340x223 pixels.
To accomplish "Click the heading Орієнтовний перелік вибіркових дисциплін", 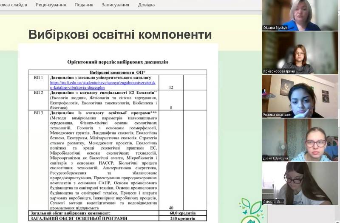I will (117, 62).
